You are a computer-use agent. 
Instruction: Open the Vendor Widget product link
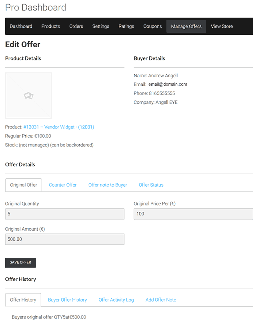tap(59, 127)
